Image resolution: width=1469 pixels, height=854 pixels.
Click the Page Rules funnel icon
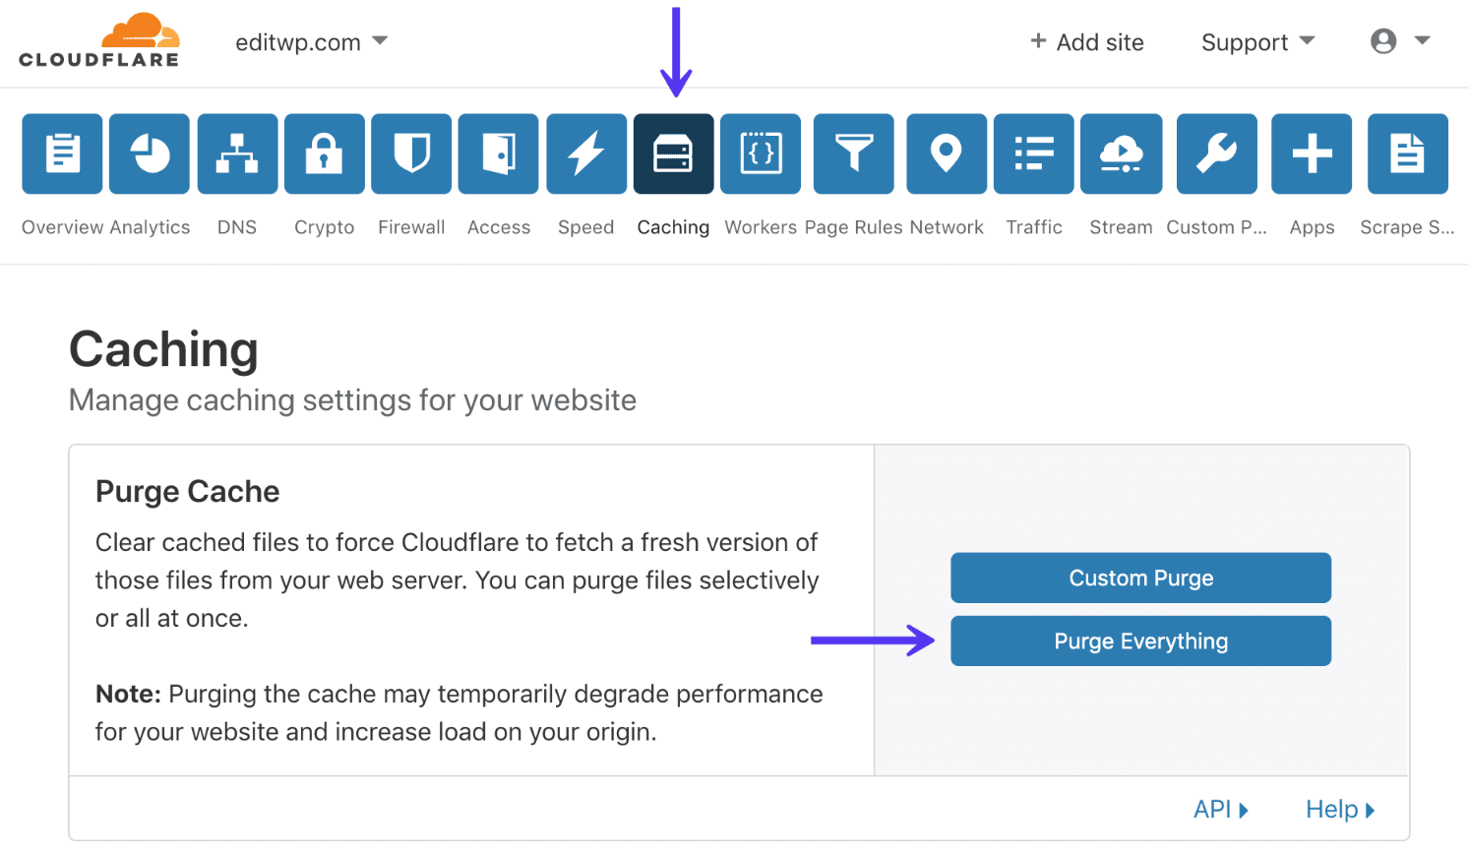tap(853, 153)
